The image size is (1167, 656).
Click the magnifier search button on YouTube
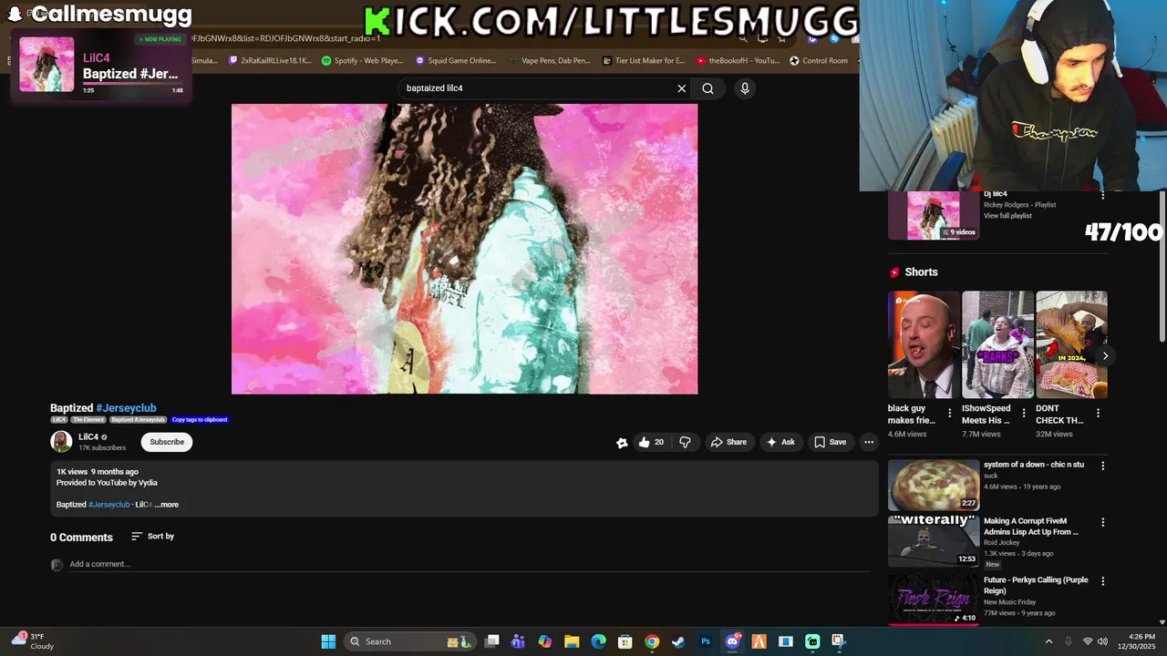[x=707, y=88]
